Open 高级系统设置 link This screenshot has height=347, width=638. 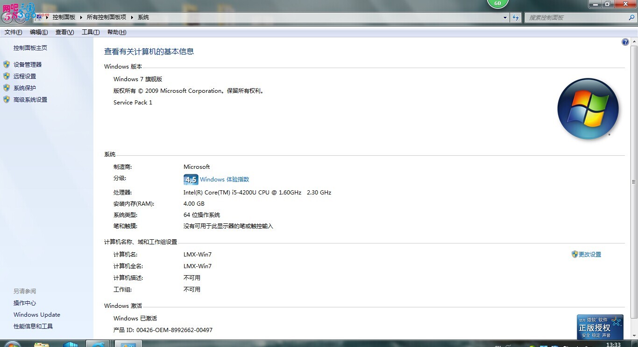(30, 99)
